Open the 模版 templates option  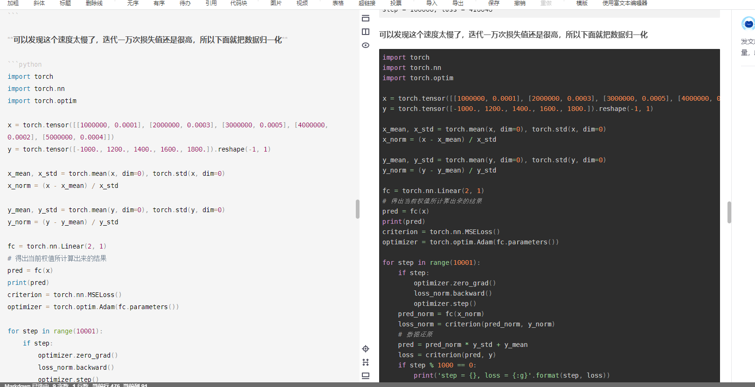(582, 3)
